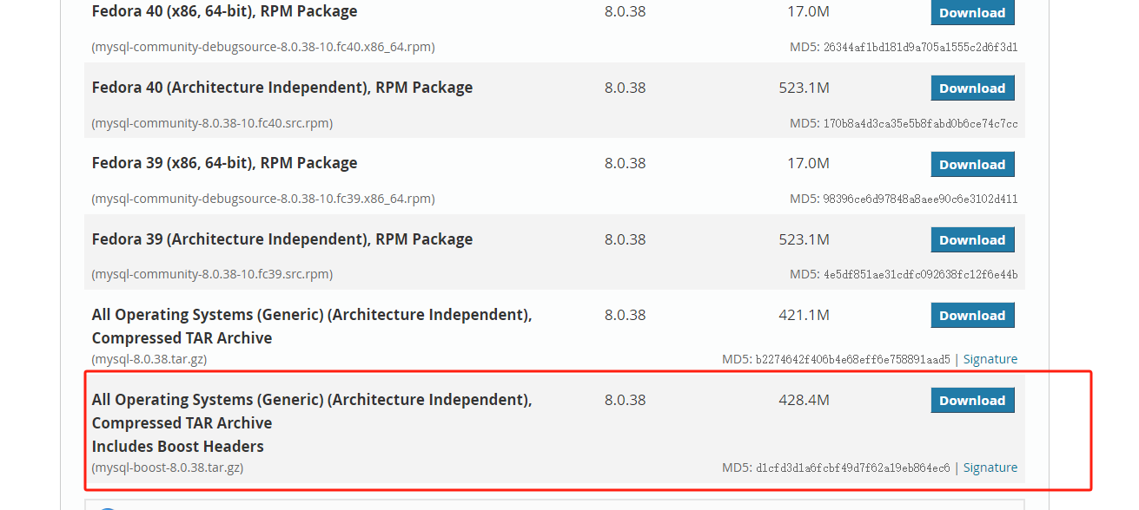Download Fedora 40 Architecture Independent RPM Package
This screenshot has width=1139, height=510.
(972, 88)
